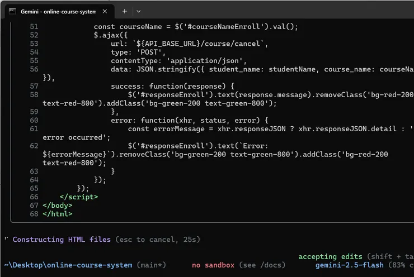Click the (main*) branch indicator
This screenshot has height=277, width=414.
pos(151,265)
